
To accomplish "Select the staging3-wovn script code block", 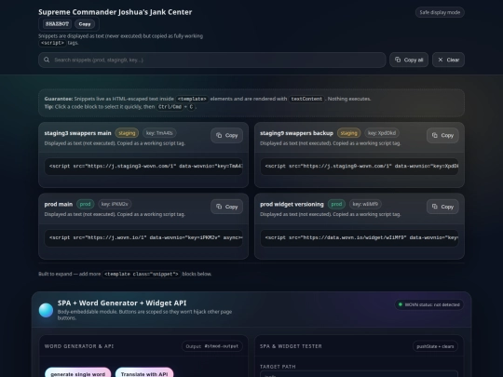I will (143, 166).
